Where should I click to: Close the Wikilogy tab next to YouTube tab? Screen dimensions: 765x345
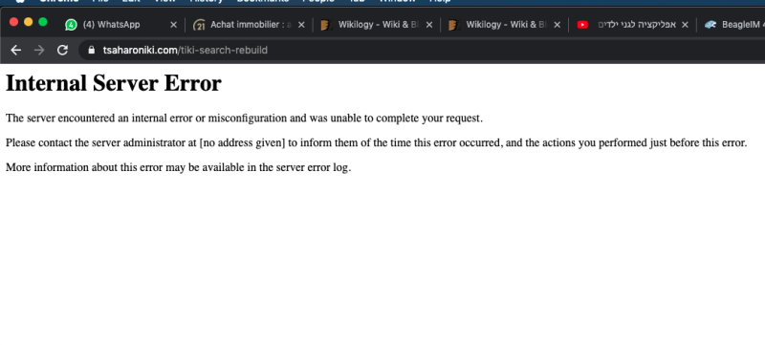557,25
